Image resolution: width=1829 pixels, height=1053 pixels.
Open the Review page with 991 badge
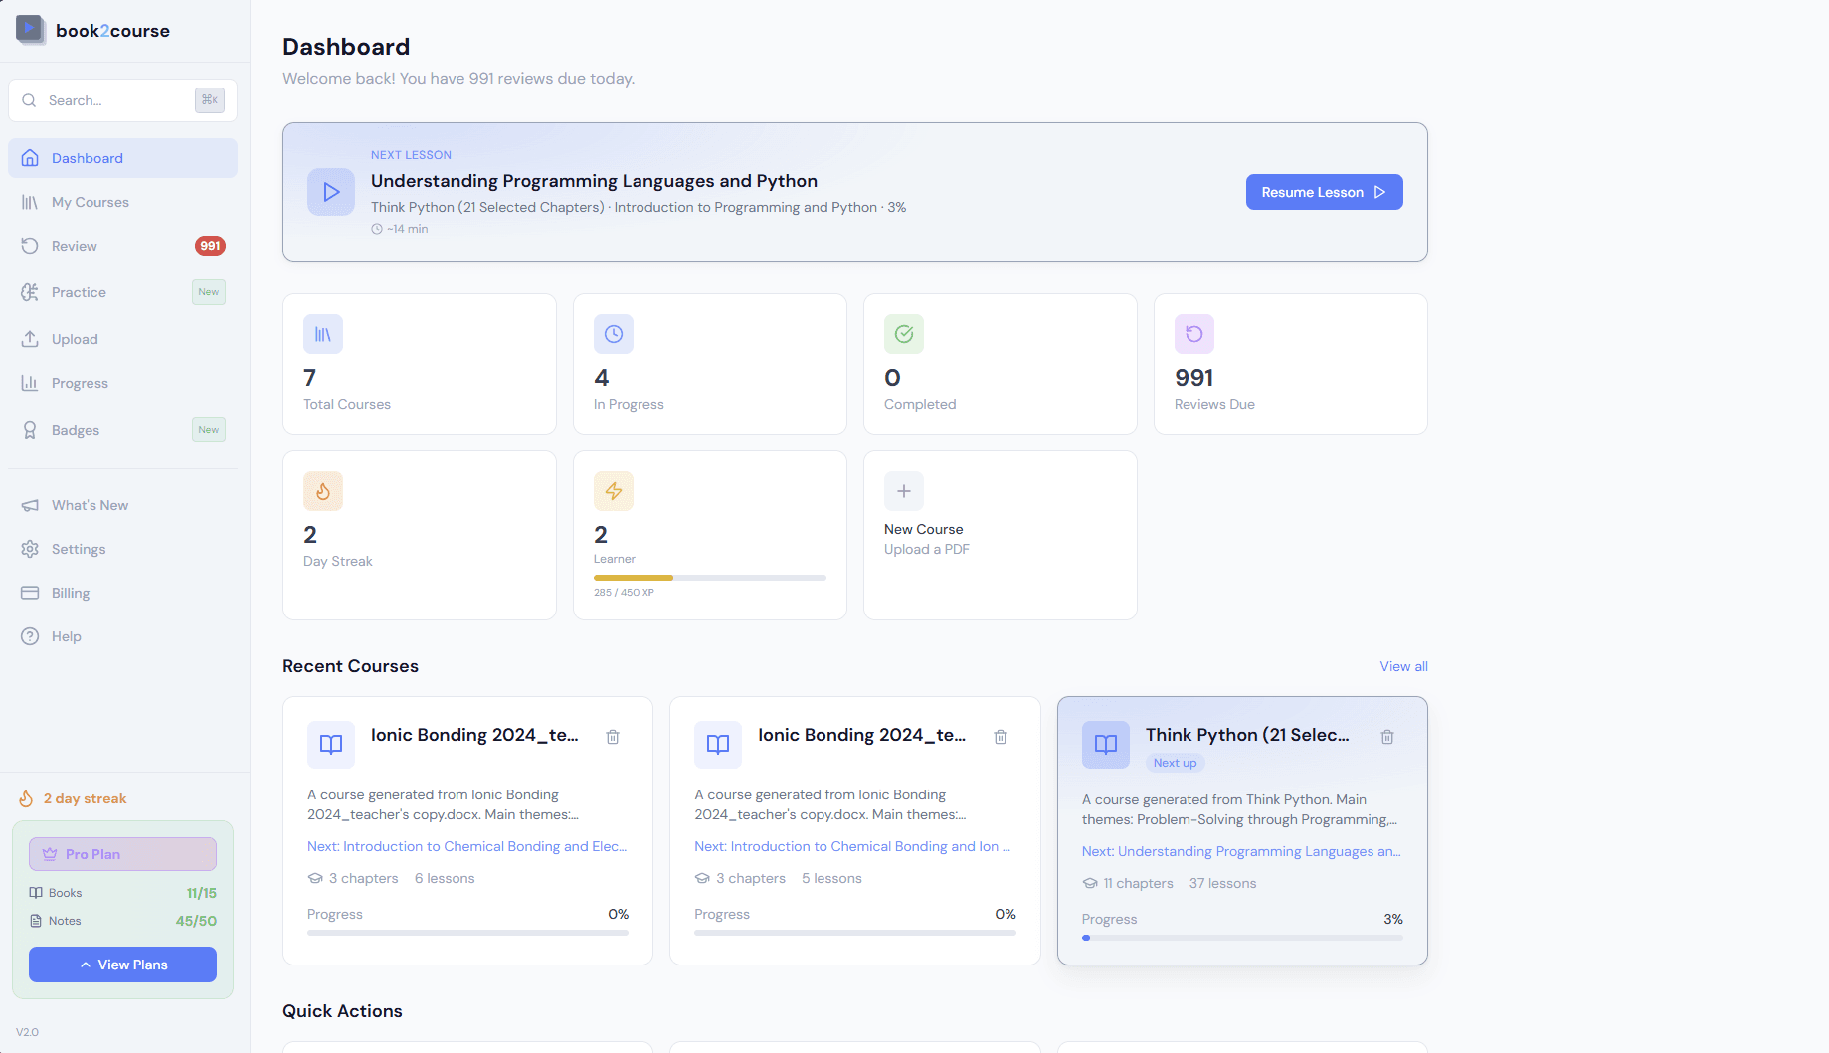(x=75, y=246)
